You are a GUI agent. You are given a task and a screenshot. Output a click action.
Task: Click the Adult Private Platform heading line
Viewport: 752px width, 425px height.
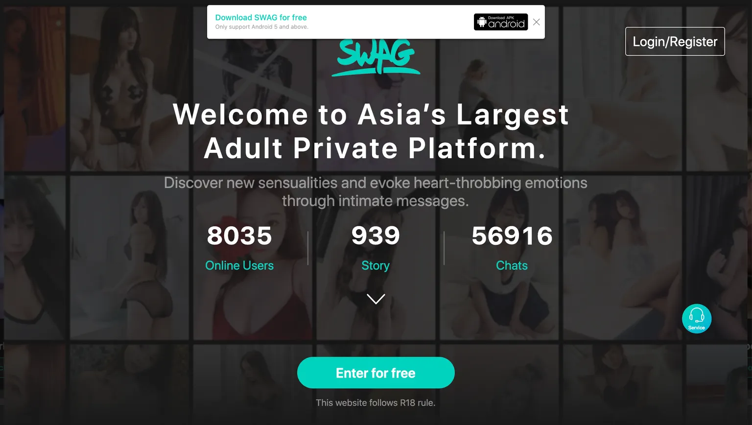coord(375,148)
